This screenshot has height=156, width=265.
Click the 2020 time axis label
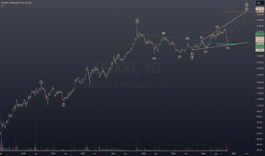point(83,154)
